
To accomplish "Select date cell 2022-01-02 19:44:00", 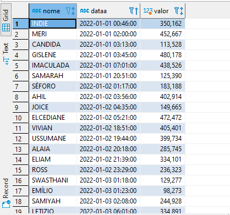I will point(108,139).
